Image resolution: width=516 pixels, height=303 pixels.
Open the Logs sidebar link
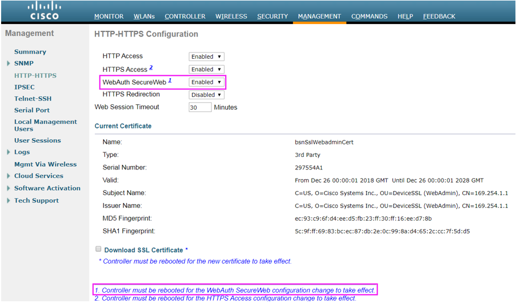22,152
